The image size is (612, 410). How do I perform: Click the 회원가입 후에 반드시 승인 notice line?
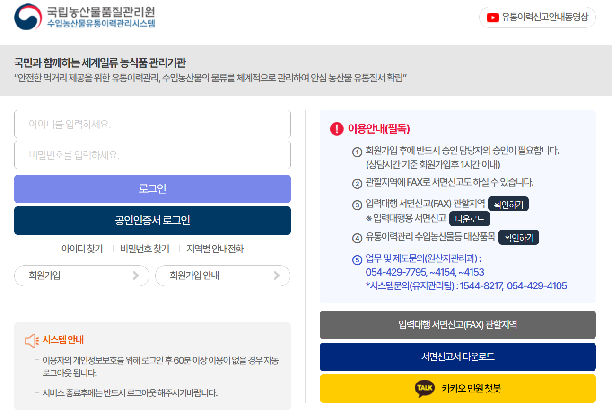click(463, 151)
